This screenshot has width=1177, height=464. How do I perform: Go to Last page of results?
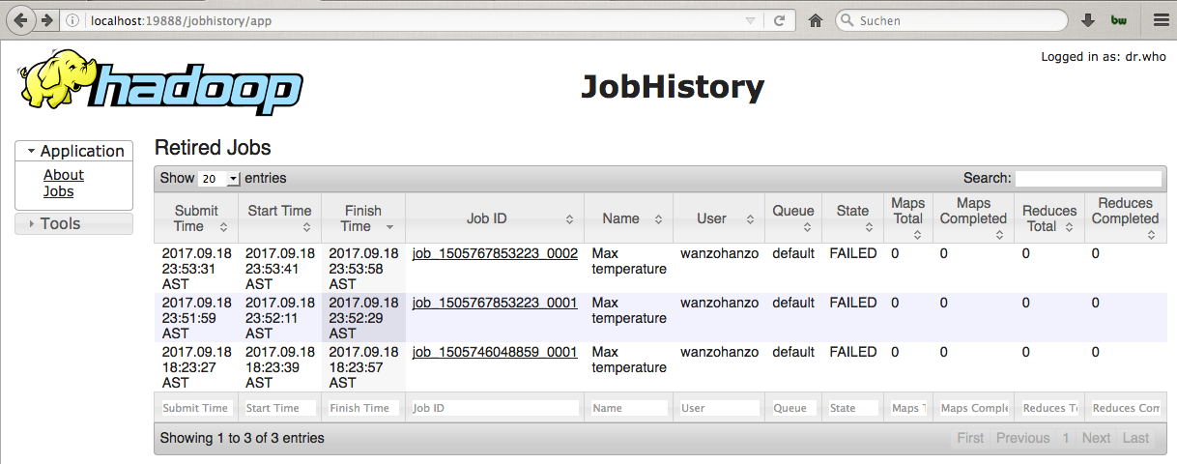(1136, 438)
